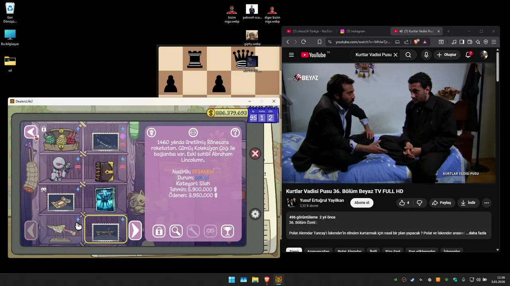Viewport: 510px width, 286px height.
Task: Click the mask forgery icon in item panel
Action: coord(210,231)
